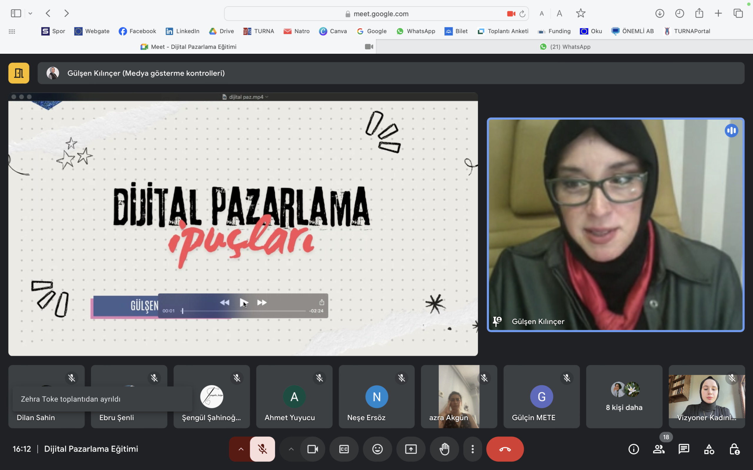The width and height of the screenshot is (753, 470).
Task: Unmute the microphone
Action: click(x=262, y=449)
